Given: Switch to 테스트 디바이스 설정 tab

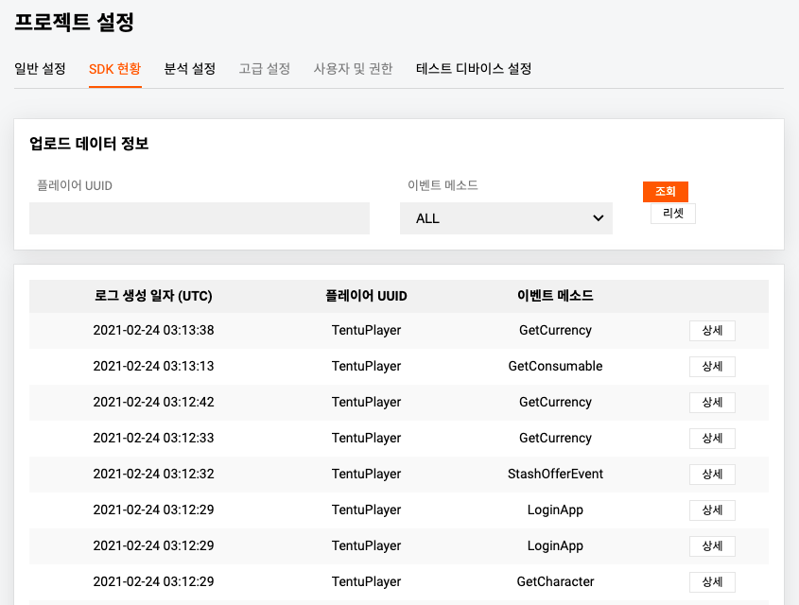Looking at the screenshot, I should (x=474, y=69).
